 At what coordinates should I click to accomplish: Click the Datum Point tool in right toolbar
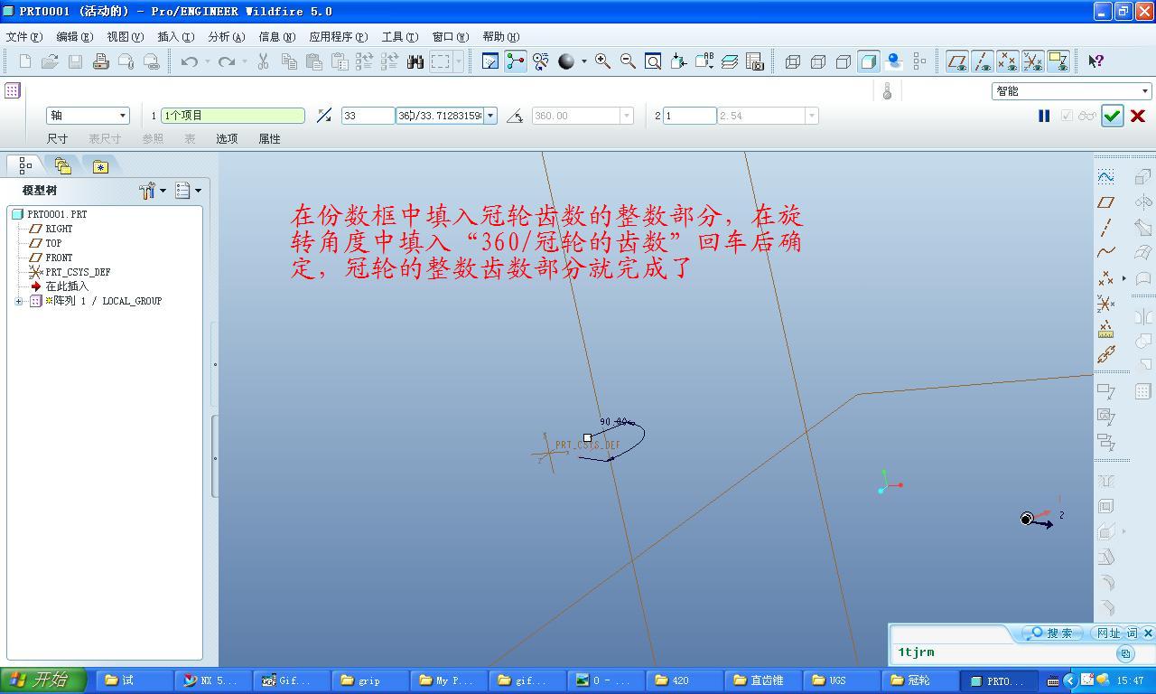tap(1105, 278)
